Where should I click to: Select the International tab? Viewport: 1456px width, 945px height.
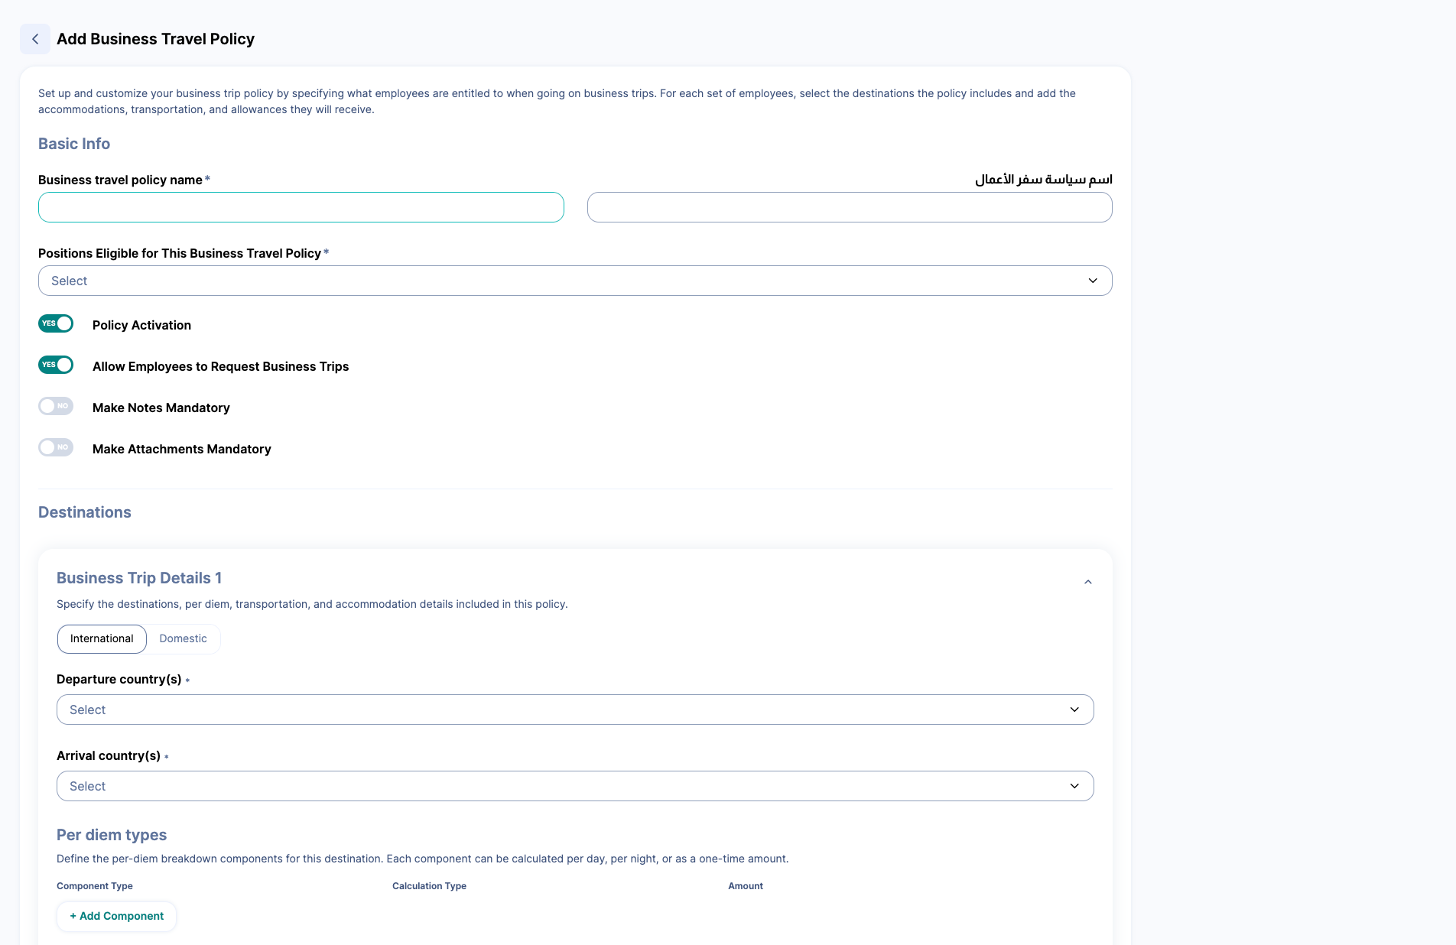(102, 638)
